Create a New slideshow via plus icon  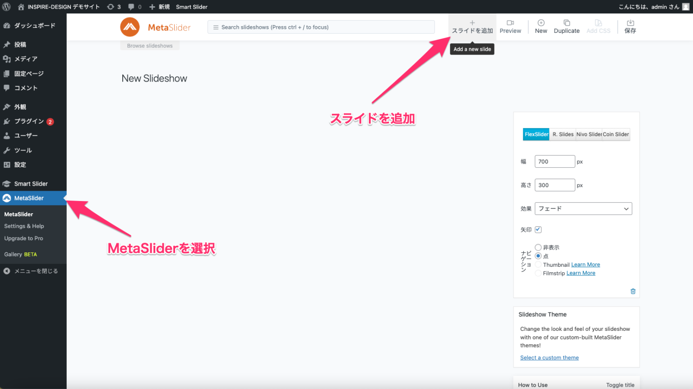click(x=541, y=23)
